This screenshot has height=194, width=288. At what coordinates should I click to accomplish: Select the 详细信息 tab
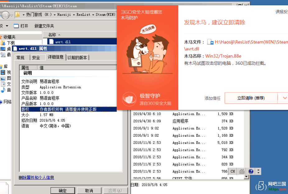(x=56, y=57)
